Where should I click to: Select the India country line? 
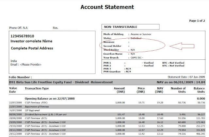coord(14,61)
